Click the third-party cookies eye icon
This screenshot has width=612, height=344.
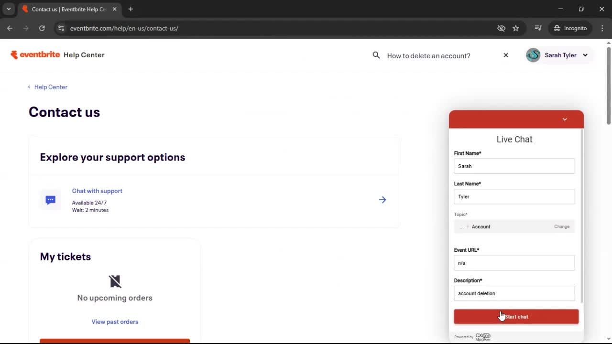501,28
